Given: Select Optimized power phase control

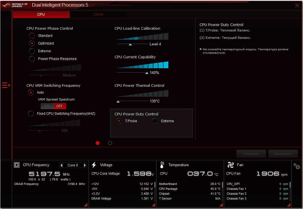Looking at the screenshot, I should click(32, 43).
